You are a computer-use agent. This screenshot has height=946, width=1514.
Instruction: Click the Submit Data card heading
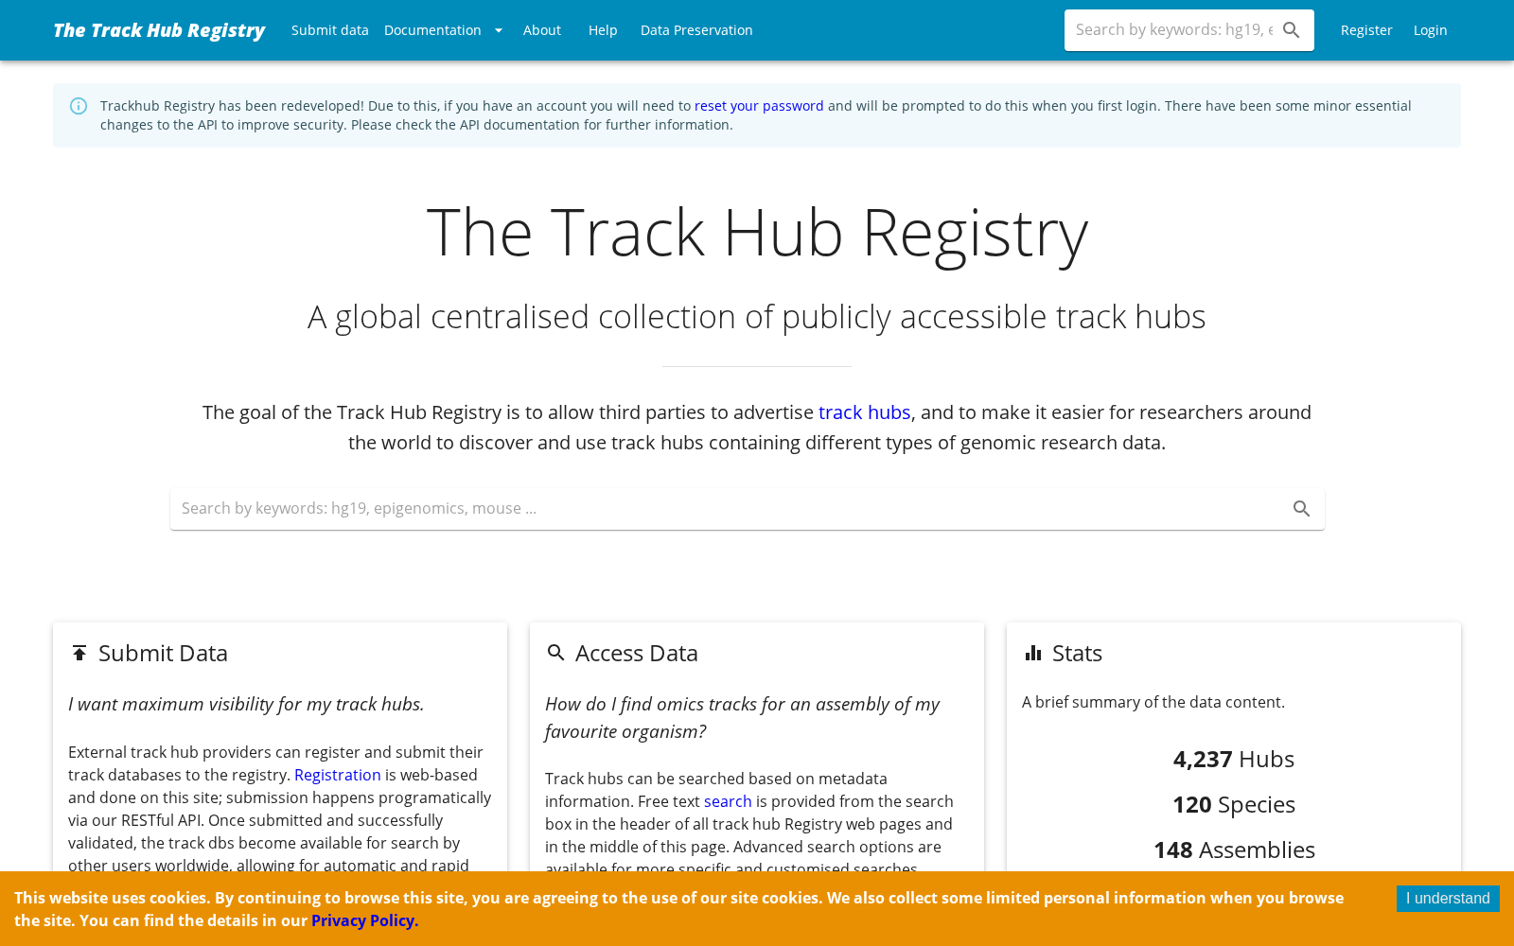(163, 653)
